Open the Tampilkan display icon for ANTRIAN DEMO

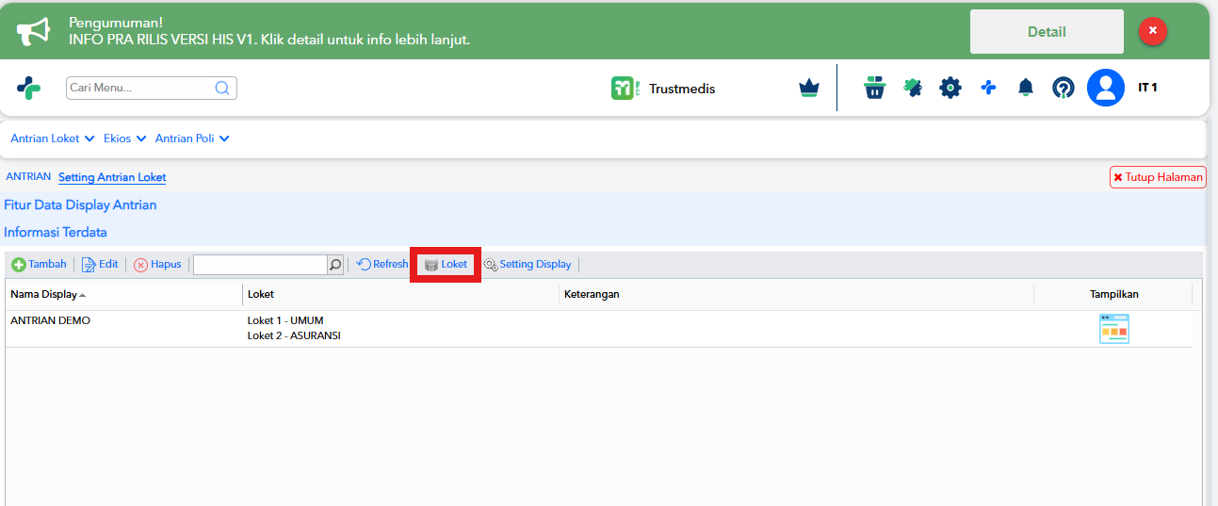click(x=1114, y=329)
